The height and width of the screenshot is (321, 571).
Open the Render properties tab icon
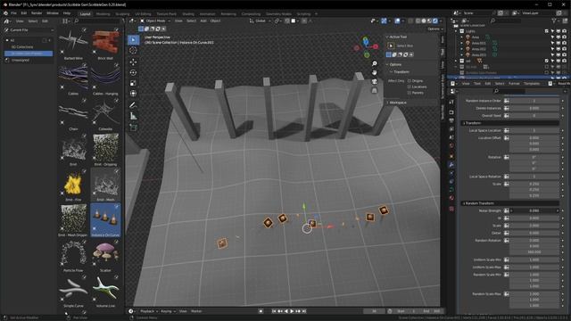click(x=451, y=112)
